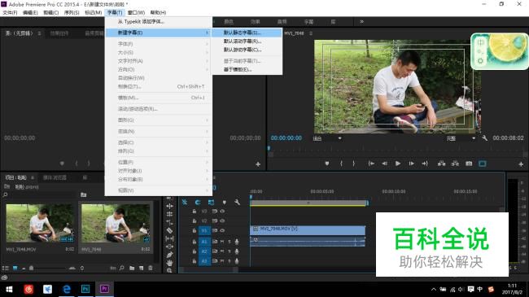Open the 文件(F) menu
The width and height of the screenshot is (529, 297).
click(x=10, y=12)
